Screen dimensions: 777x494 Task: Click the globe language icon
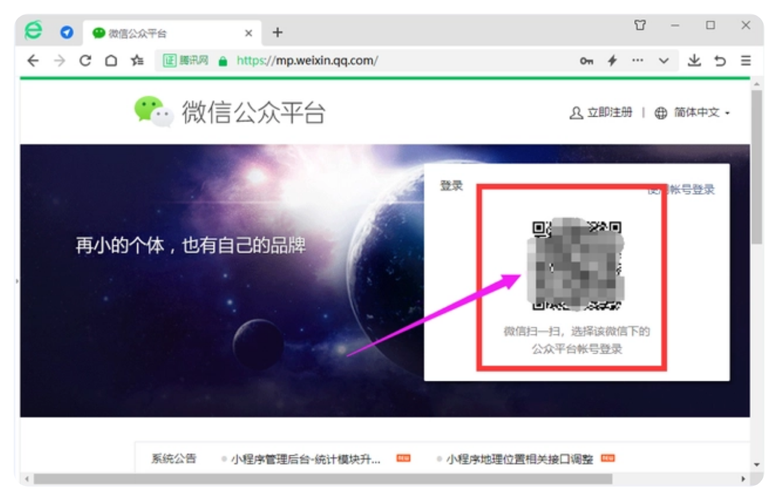point(661,113)
